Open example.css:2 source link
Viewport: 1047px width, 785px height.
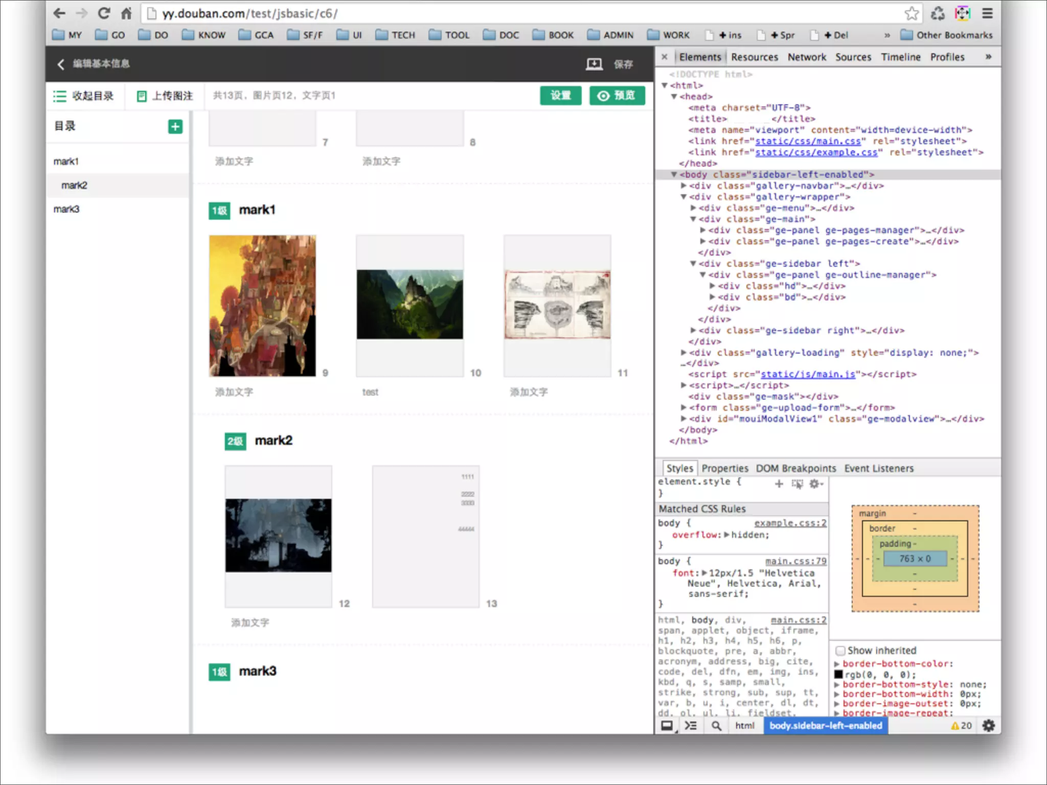[790, 523]
